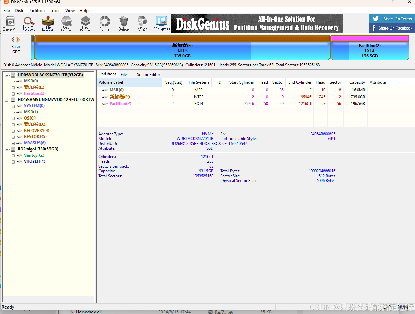Create a New Partition
The height and width of the screenshot is (314, 415).
pyautogui.click(x=86, y=23)
